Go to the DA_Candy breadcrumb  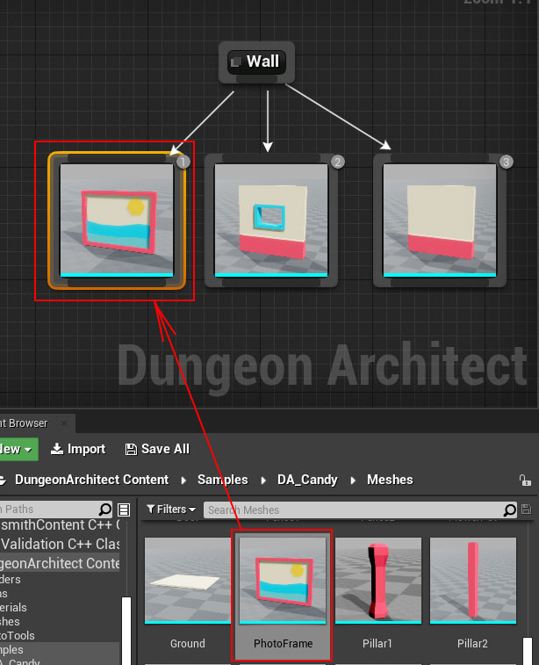pos(307,480)
